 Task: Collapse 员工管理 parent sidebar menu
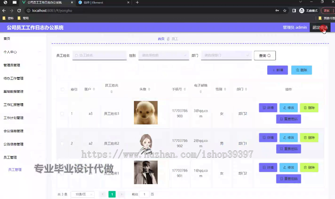22,157
